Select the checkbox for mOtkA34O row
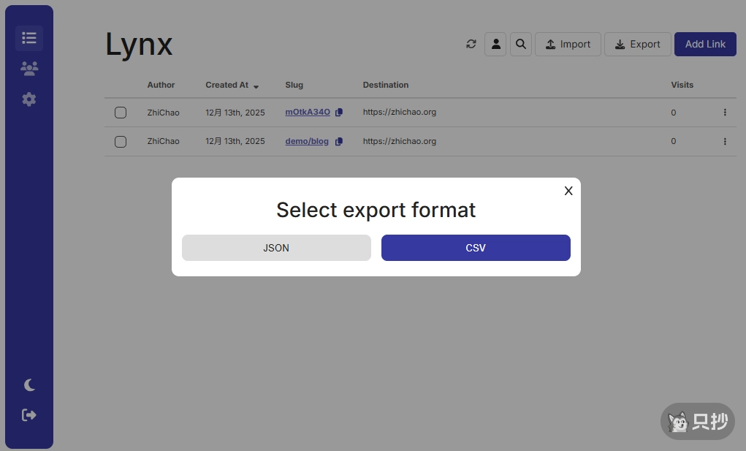The width and height of the screenshot is (746, 451). coord(121,113)
